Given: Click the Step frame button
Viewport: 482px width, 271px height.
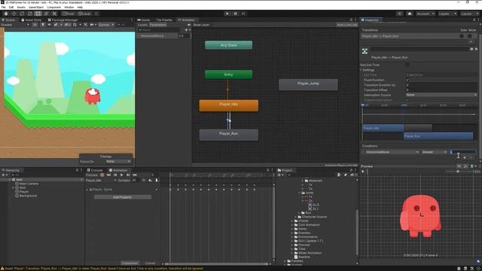Looking at the screenshot, I should coord(243,14).
